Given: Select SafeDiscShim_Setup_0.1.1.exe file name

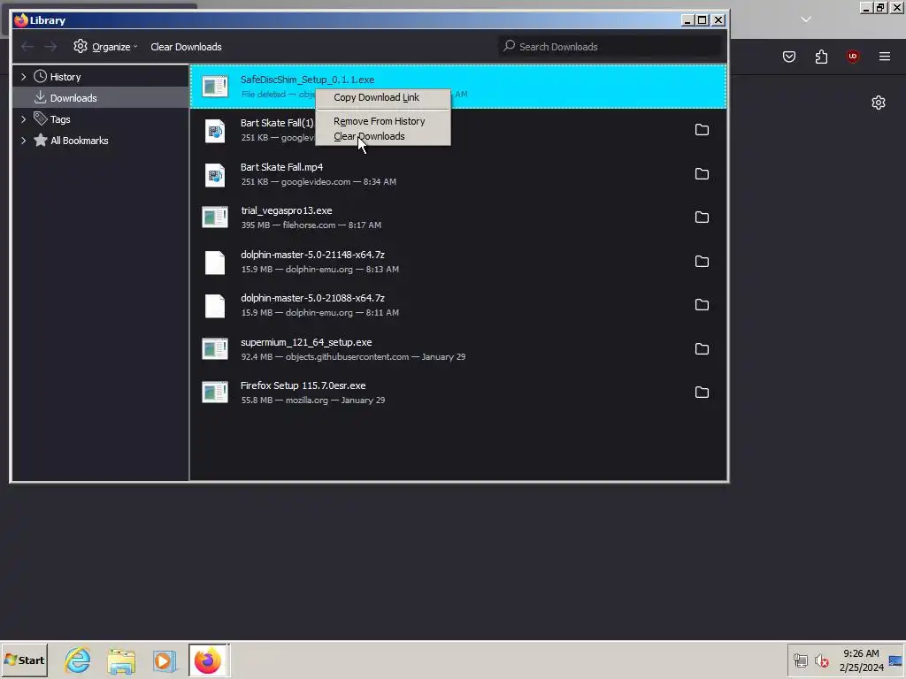Looking at the screenshot, I should point(307,80).
